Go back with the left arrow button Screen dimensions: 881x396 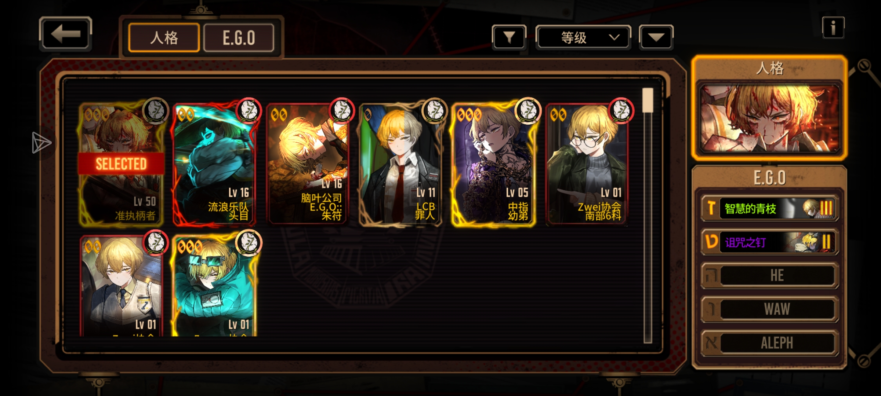pos(65,34)
